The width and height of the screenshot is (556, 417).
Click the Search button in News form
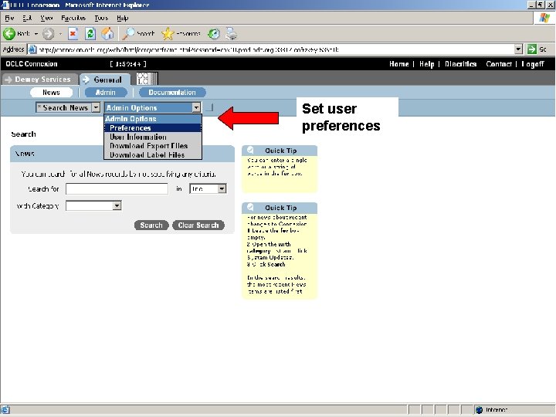click(x=151, y=225)
